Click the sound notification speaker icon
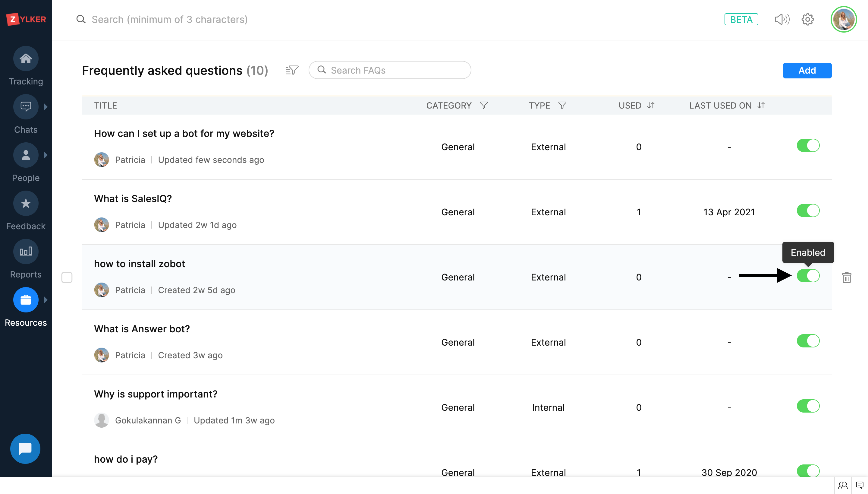868x494 pixels. 782,19
